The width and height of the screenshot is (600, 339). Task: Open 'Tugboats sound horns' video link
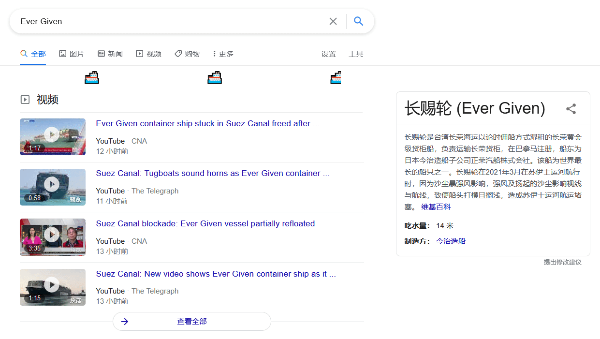click(x=213, y=174)
